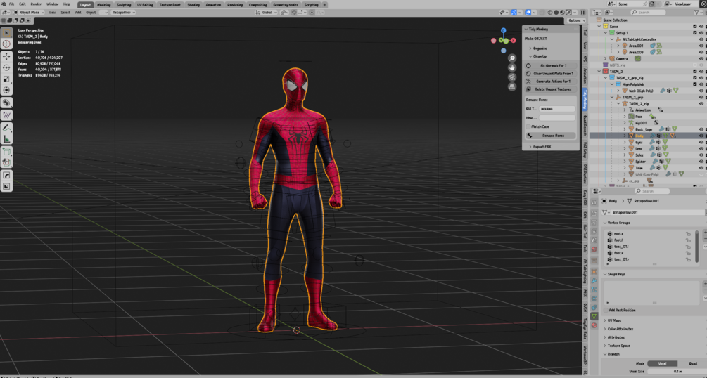707x378 pixels.
Task: Open the Render menu
Action: coord(36,4)
